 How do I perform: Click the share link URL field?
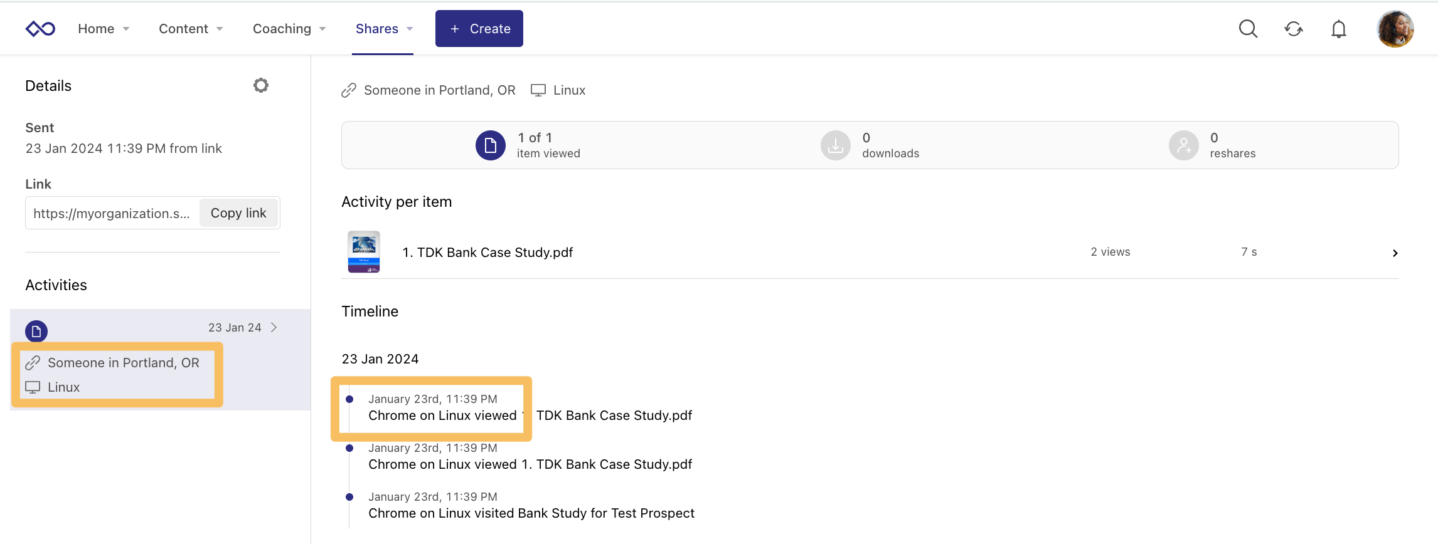pos(112,213)
